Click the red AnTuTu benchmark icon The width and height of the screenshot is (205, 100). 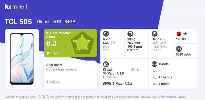179,34
